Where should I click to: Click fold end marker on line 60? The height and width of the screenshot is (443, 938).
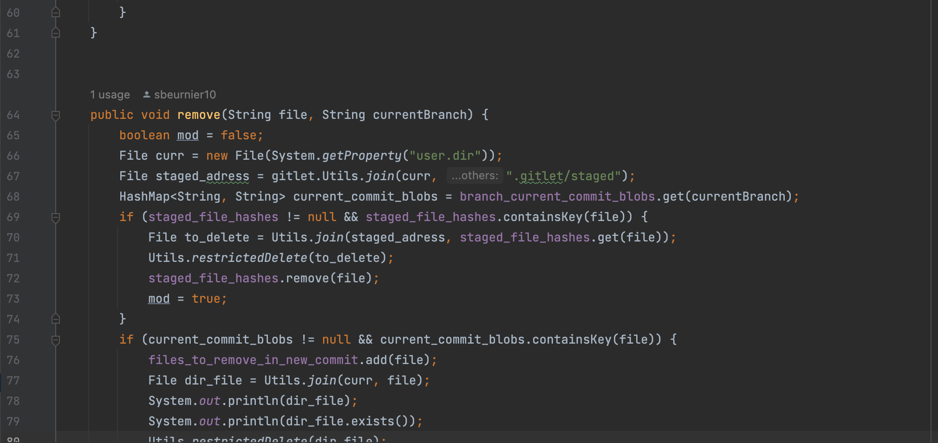56,13
